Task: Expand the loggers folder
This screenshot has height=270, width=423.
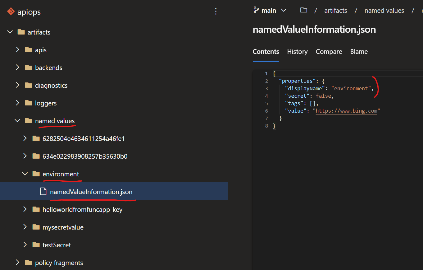Action: pyautogui.click(x=17, y=103)
